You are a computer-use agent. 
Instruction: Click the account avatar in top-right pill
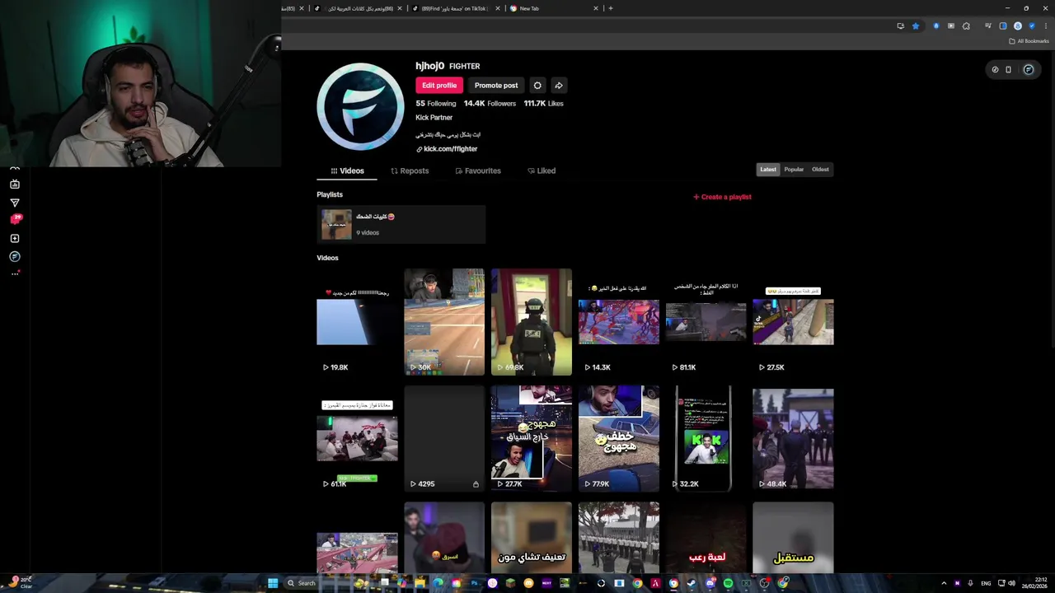point(1029,70)
